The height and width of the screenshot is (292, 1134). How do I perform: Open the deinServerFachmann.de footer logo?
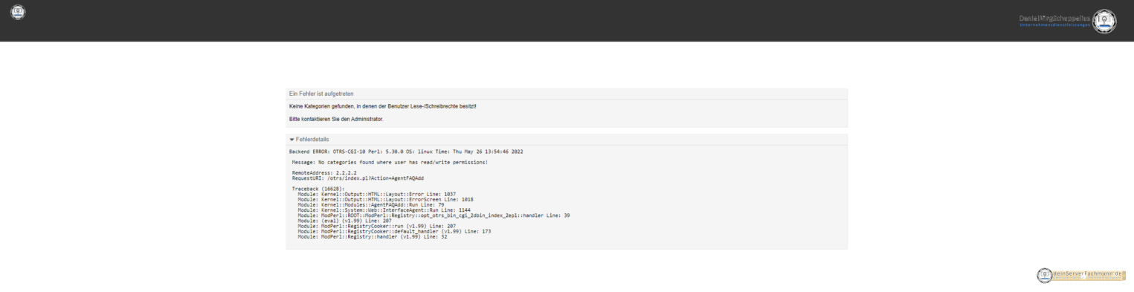click(x=1081, y=275)
